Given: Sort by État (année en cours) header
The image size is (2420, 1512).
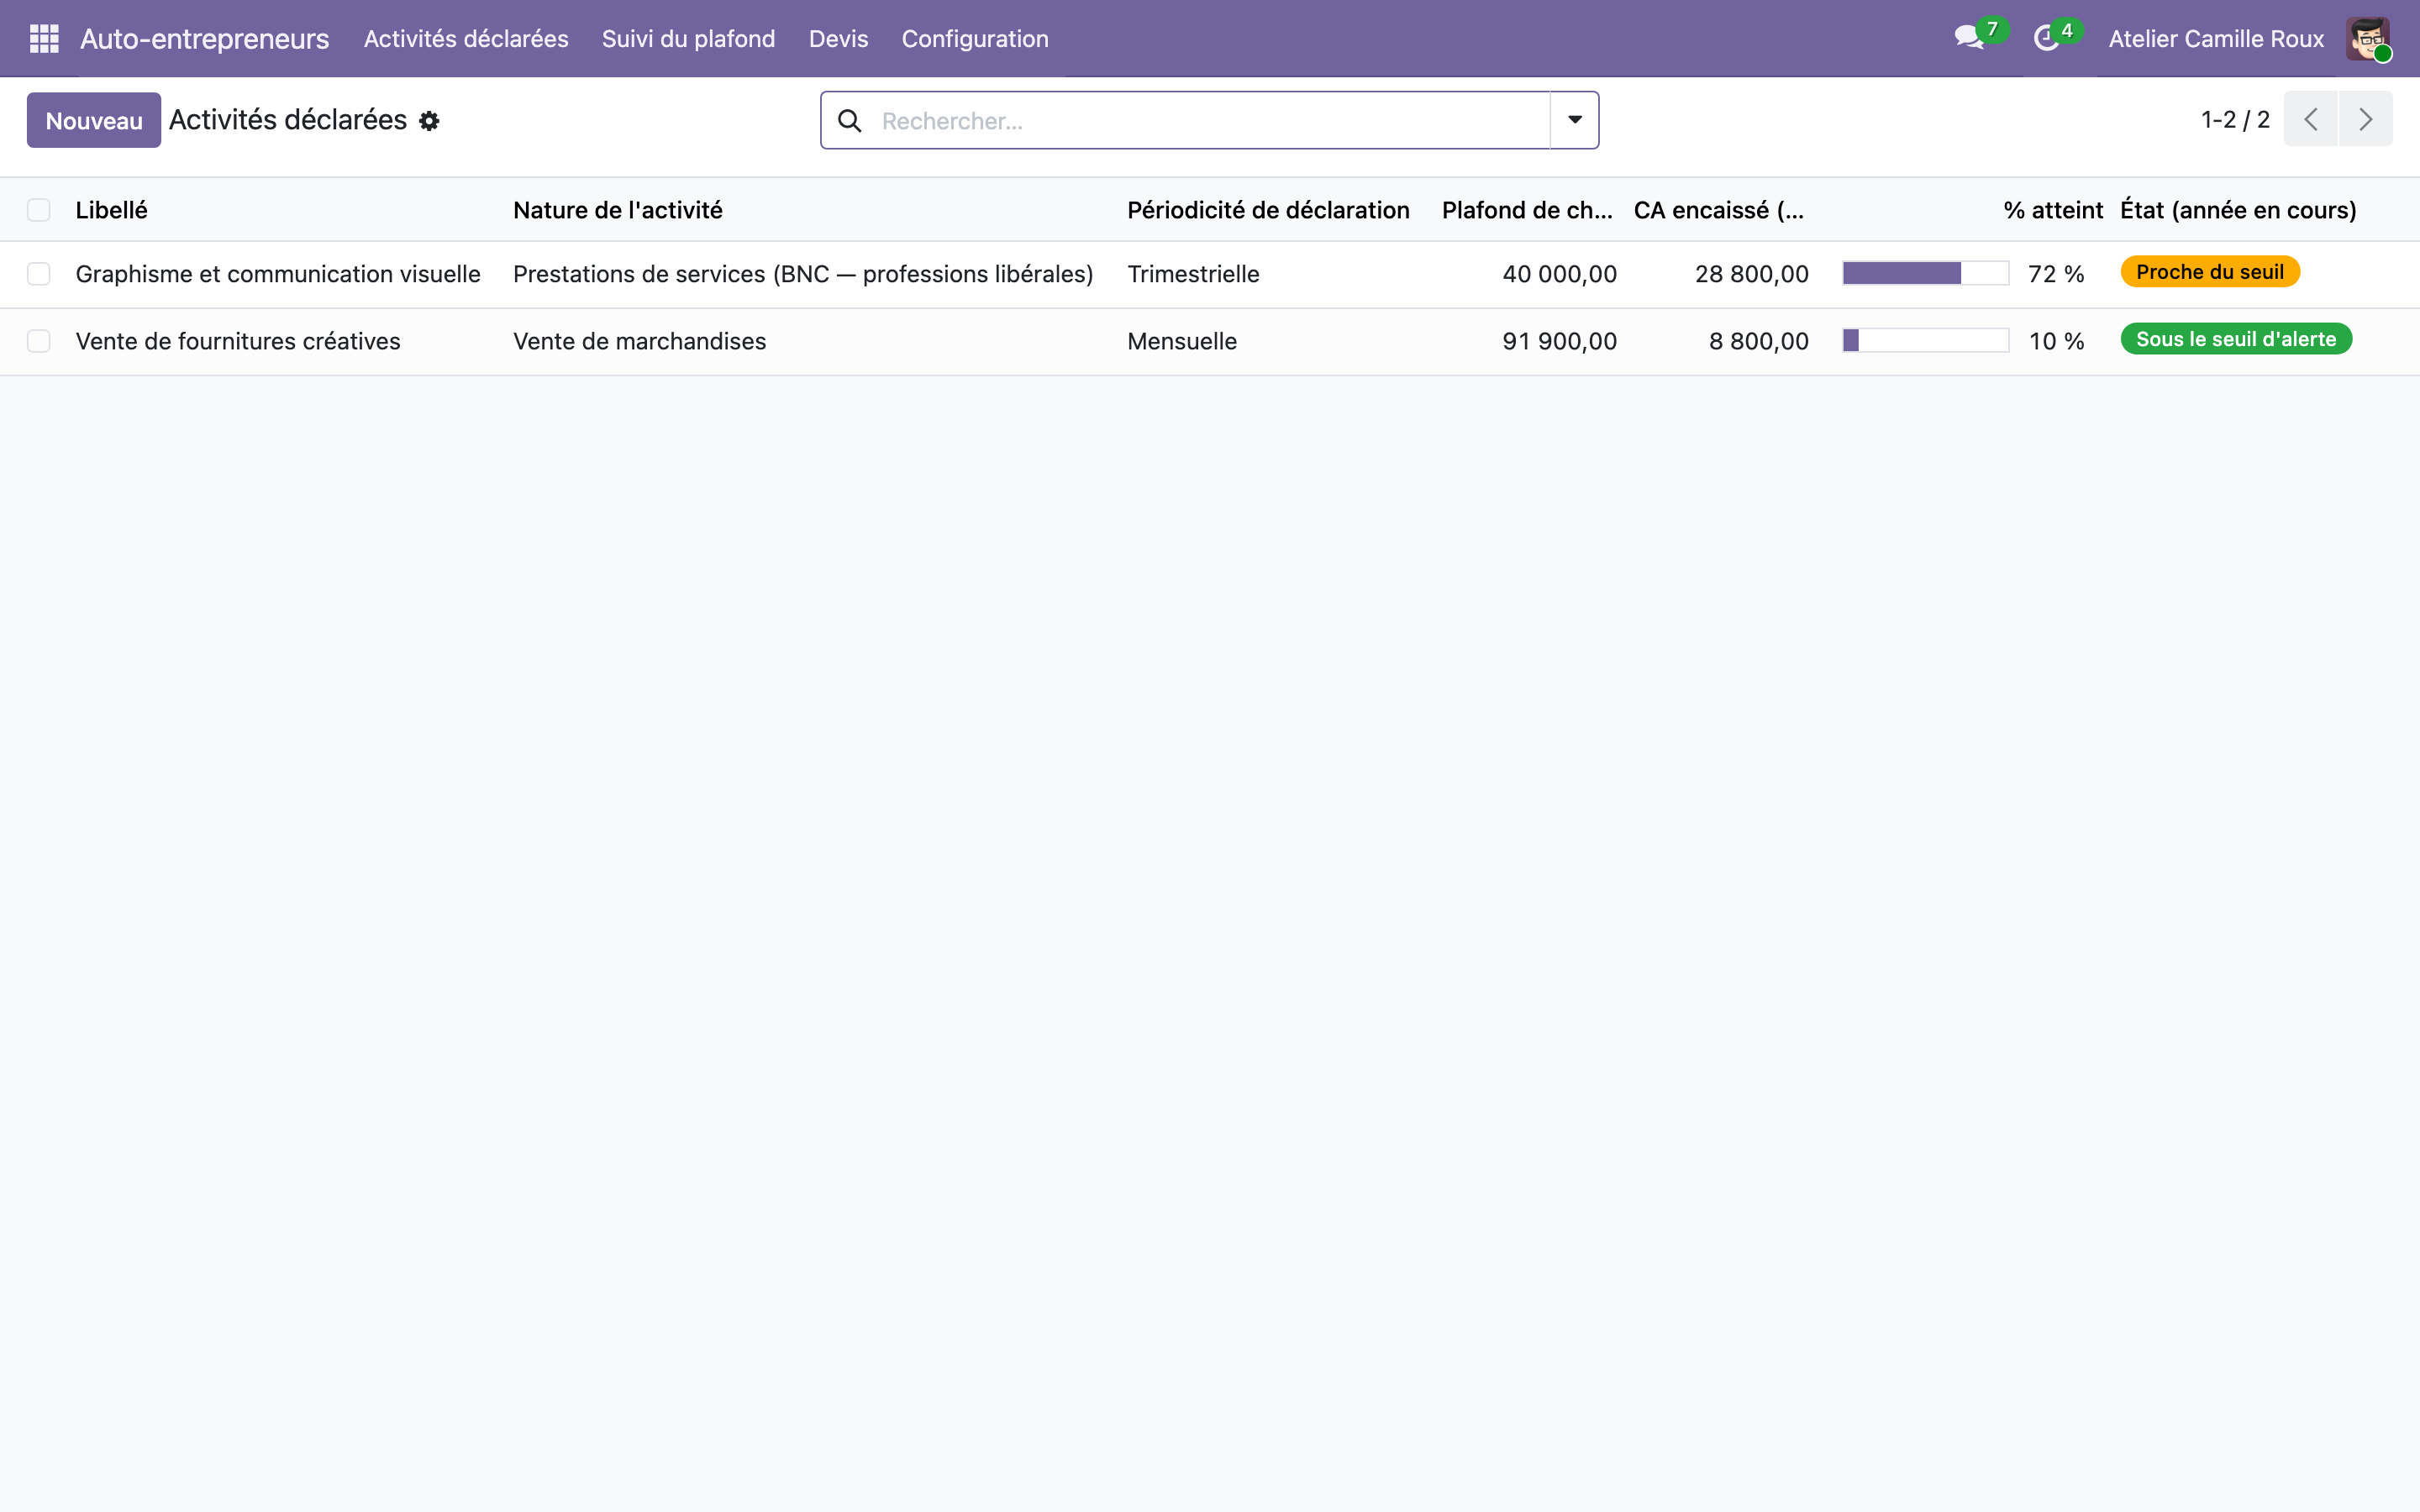Looking at the screenshot, I should (x=2238, y=210).
